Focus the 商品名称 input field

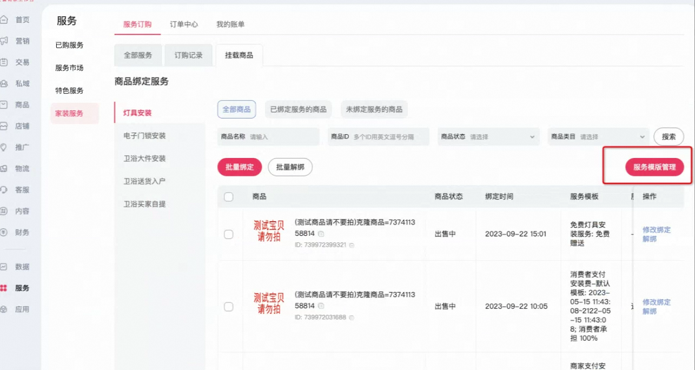[268, 137]
